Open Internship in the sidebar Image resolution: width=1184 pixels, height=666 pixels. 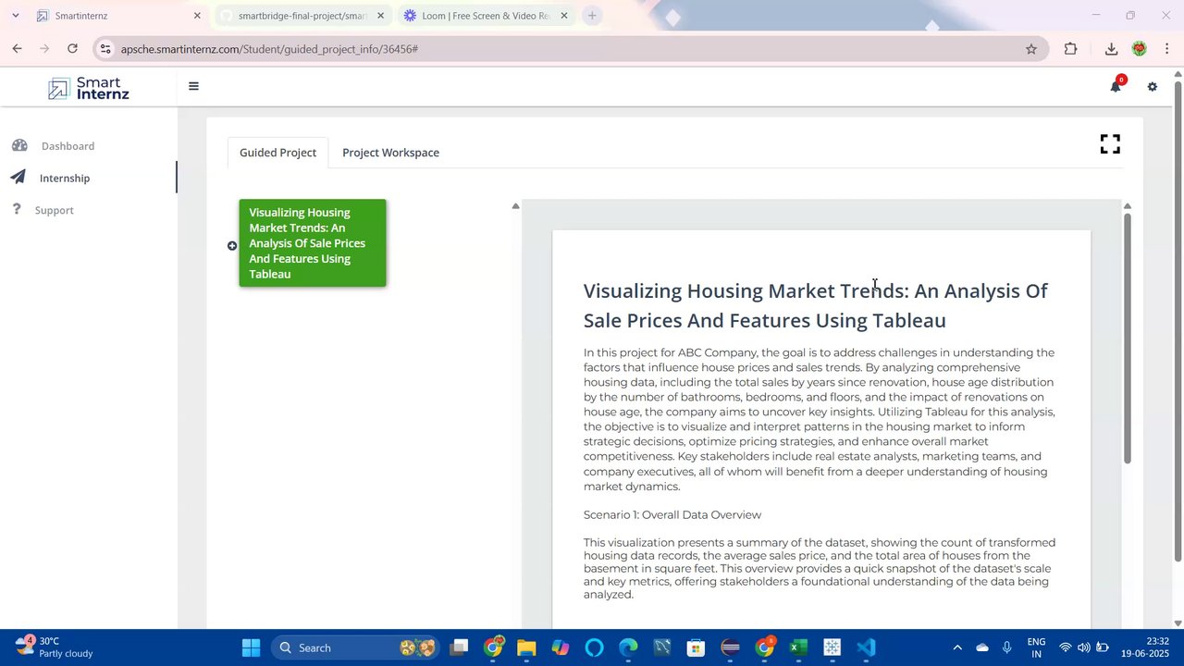[x=65, y=179]
